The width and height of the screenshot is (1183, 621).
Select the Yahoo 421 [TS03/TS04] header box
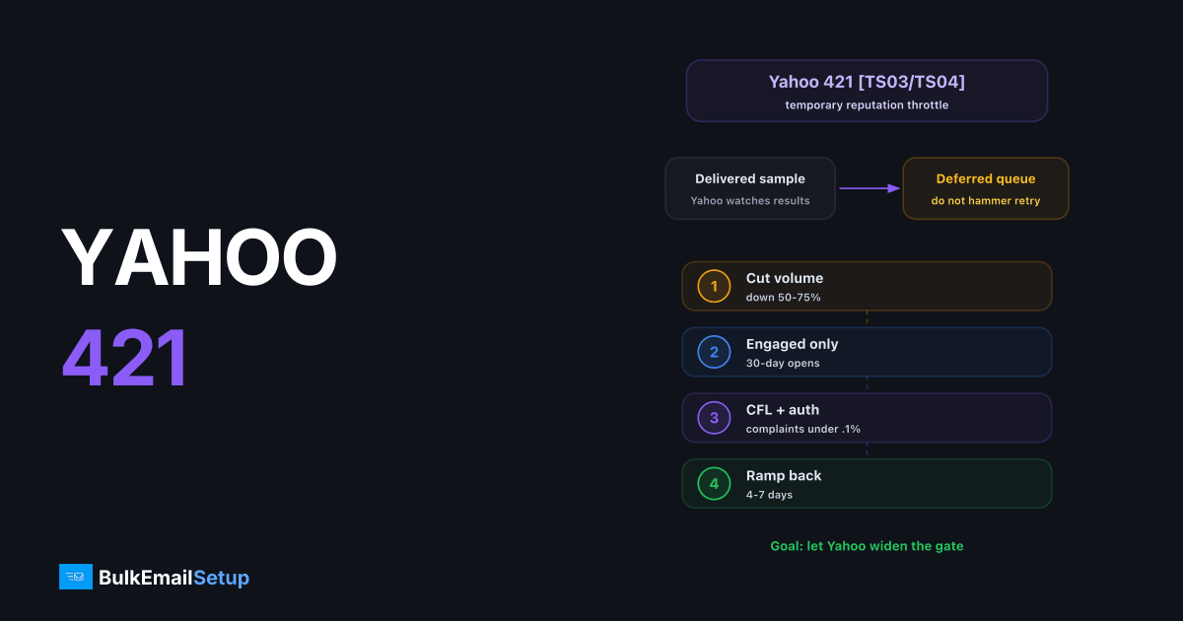coord(867,91)
